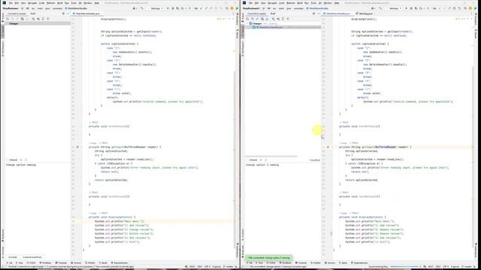The height and width of the screenshot is (270, 481).
Task: Click gutter icon beside getInput, left editor
Action: (77, 147)
